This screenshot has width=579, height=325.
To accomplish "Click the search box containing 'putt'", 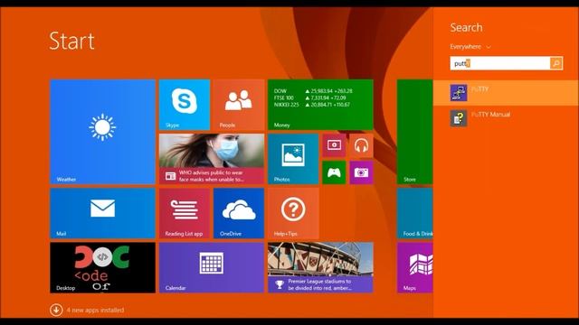I will pyautogui.click(x=500, y=63).
